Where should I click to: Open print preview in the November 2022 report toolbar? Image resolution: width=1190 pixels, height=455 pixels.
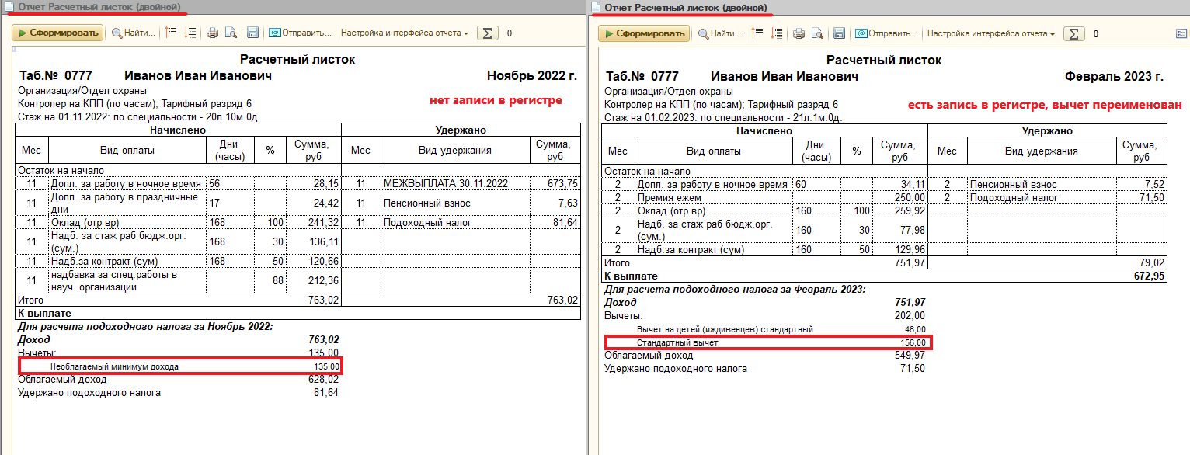pos(231,33)
